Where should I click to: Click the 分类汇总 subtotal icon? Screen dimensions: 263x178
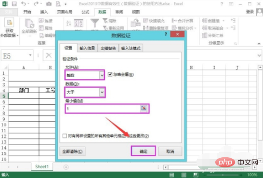[204, 35]
